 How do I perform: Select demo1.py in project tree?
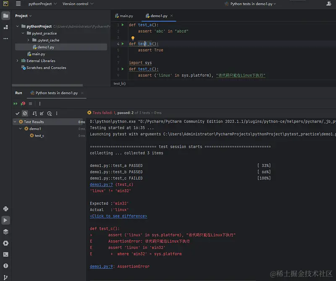61,47
